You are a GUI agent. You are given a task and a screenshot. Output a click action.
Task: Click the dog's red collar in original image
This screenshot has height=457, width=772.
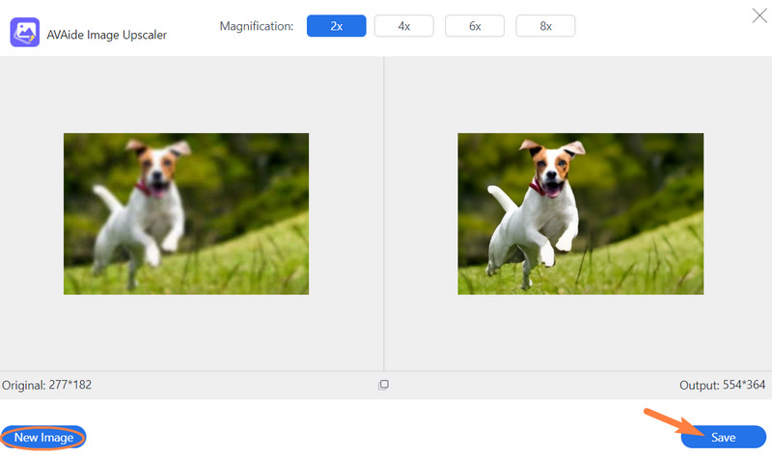click(150, 186)
